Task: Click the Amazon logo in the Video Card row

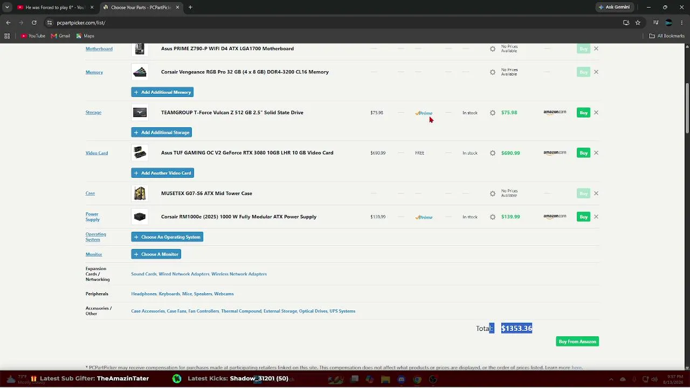Action: point(555,153)
